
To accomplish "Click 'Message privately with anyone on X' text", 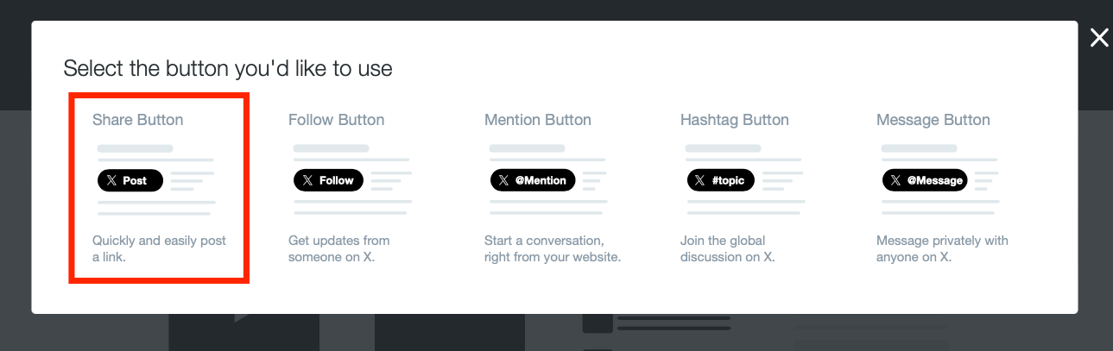I will click(942, 248).
